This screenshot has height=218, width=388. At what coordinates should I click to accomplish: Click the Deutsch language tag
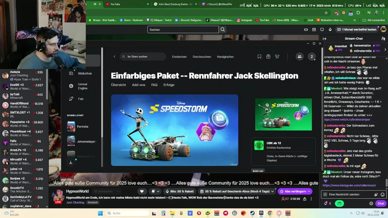93,202
